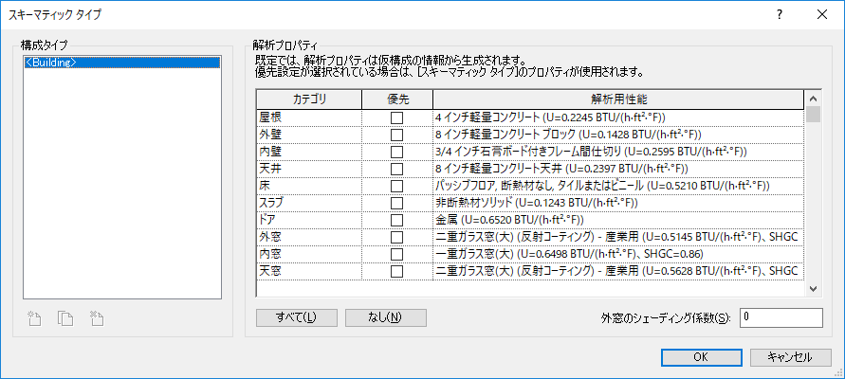Screen dimensions: 845x379
Task: Click the help question mark button
Action: 779,14
